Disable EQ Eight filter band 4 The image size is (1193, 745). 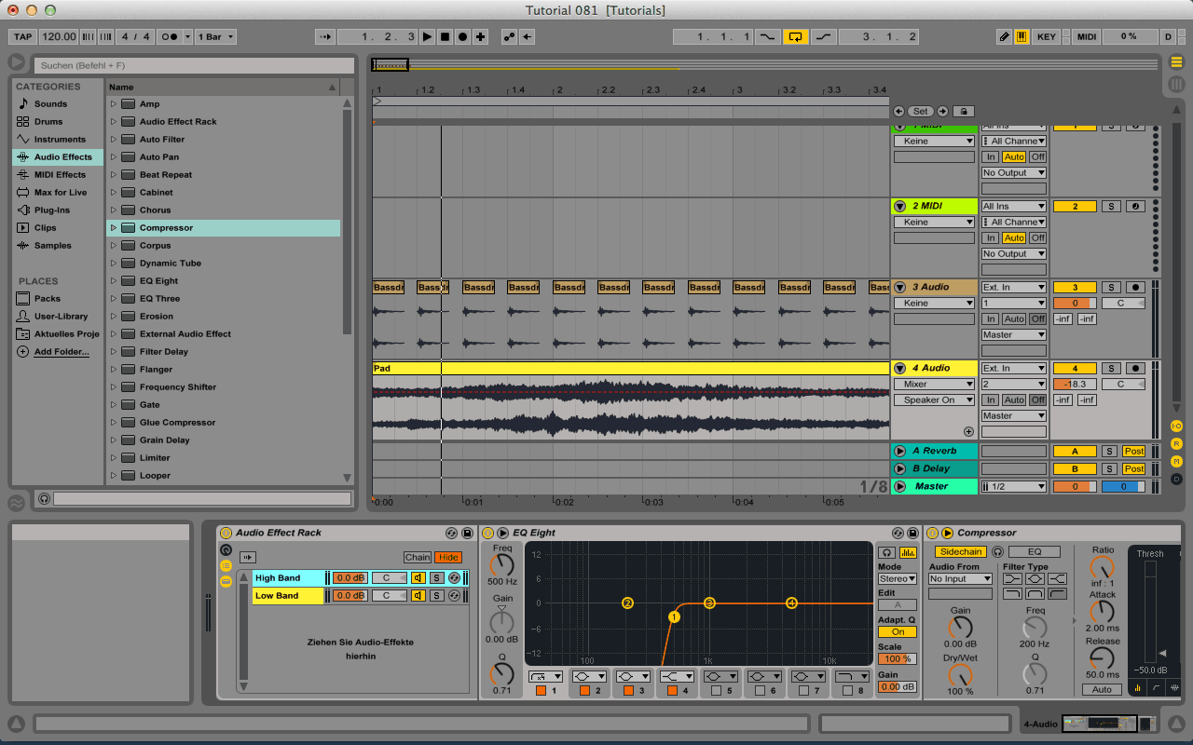click(x=673, y=691)
